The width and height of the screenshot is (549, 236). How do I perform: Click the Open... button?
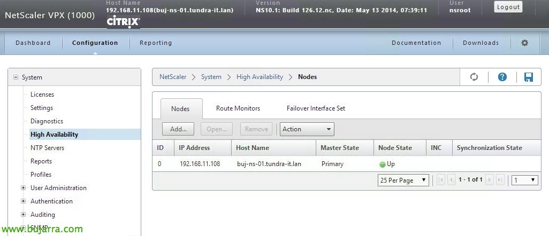click(x=216, y=129)
